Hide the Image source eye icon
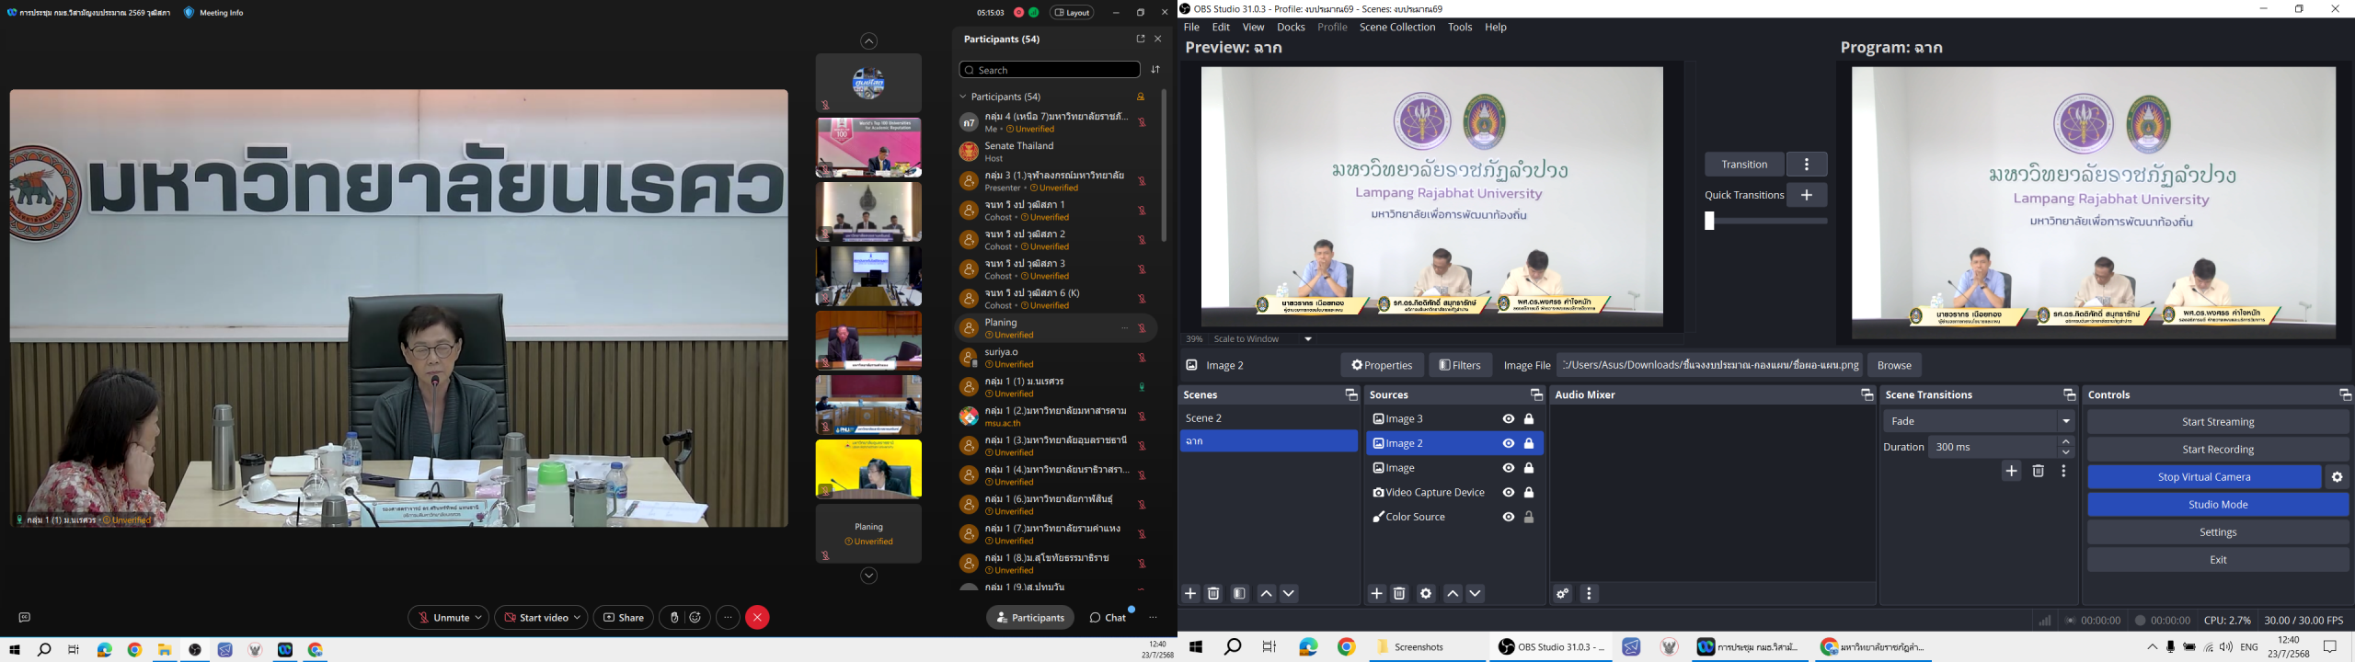The width and height of the screenshot is (2355, 662). pyautogui.click(x=1508, y=468)
